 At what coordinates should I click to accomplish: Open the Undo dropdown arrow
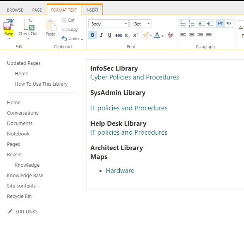click(82, 40)
